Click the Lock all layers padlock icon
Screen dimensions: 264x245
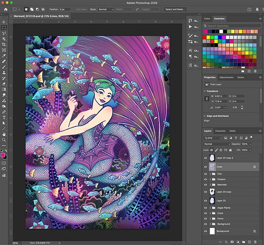[x=230, y=150]
